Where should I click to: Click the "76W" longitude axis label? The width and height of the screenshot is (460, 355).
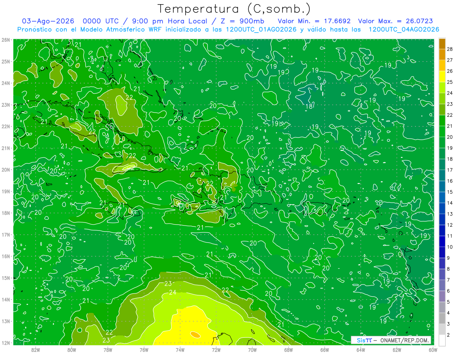(144, 350)
